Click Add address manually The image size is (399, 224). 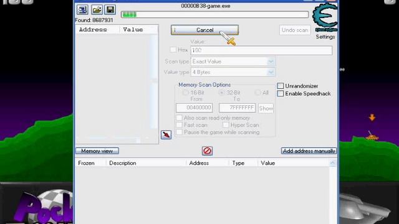(x=309, y=151)
